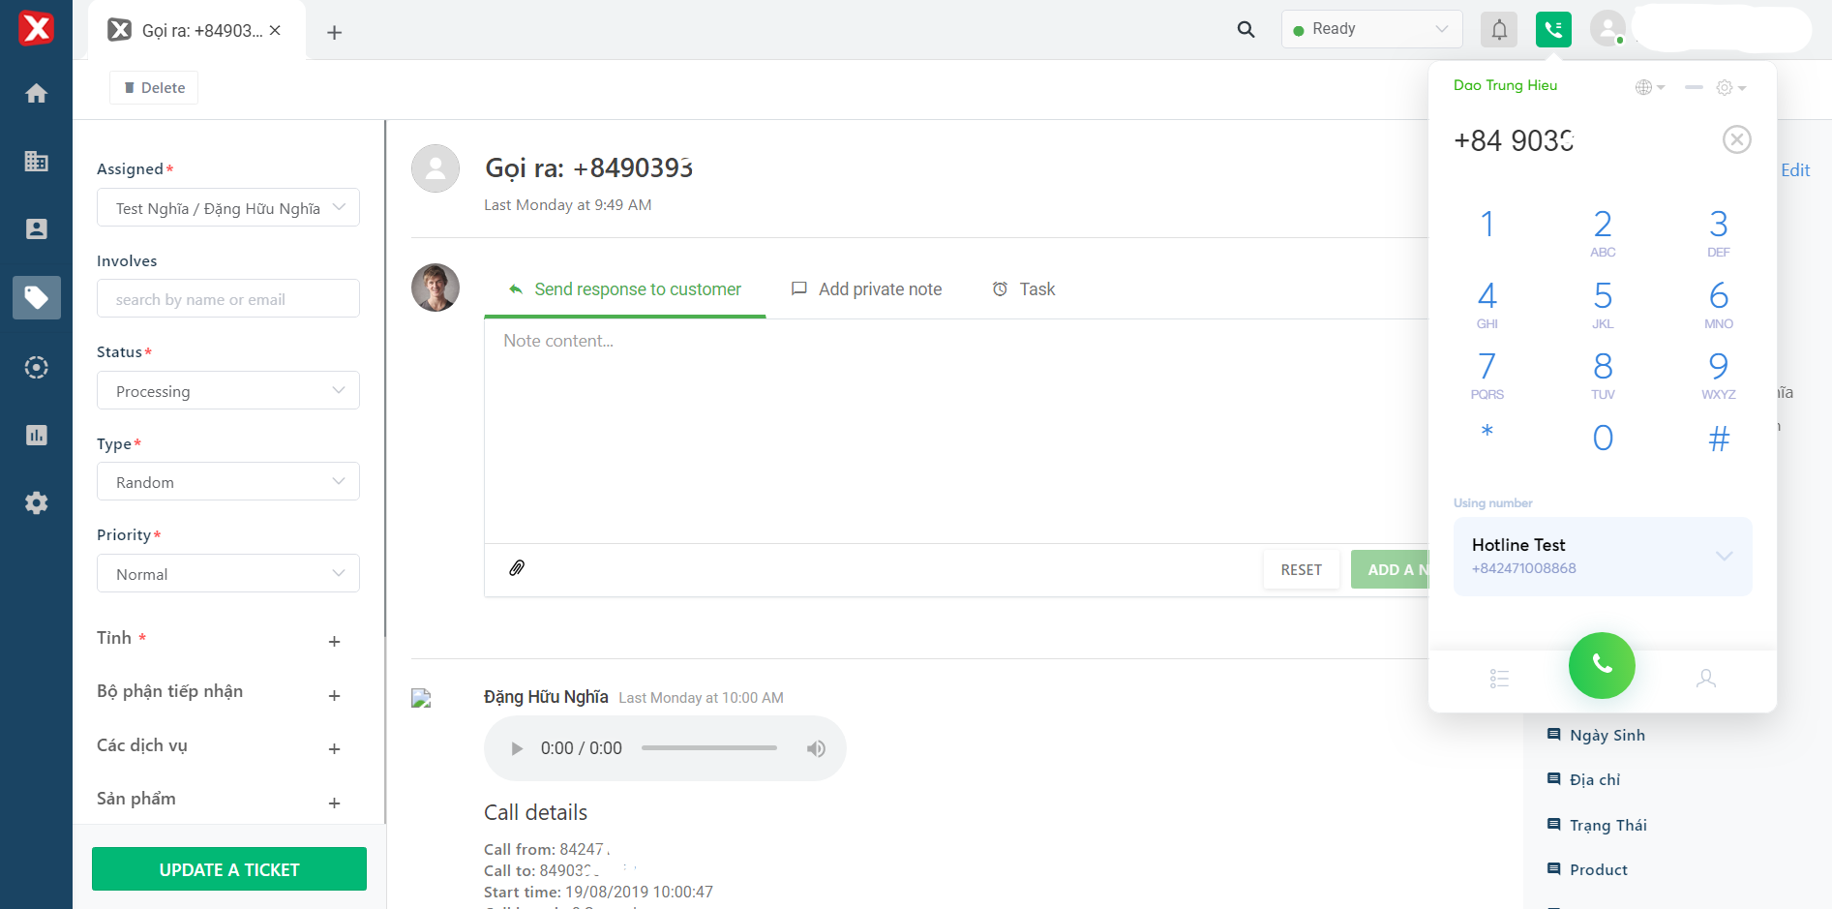The image size is (1832, 909).
Task: Dial digit 9 WXYZ on keypad
Action: pos(1719,375)
